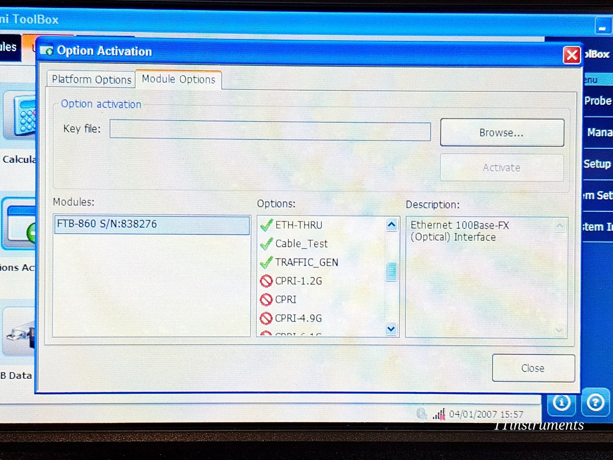This screenshot has height=460, width=613.
Task: Toggle the Cable_Test option checkmark
Action: tap(267, 243)
